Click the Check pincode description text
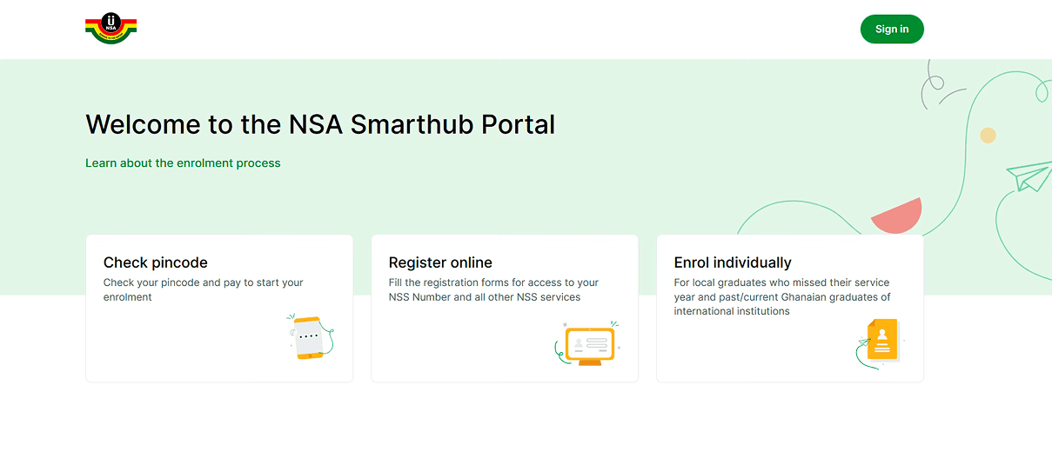The height and width of the screenshot is (465, 1052). click(x=204, y=289)
